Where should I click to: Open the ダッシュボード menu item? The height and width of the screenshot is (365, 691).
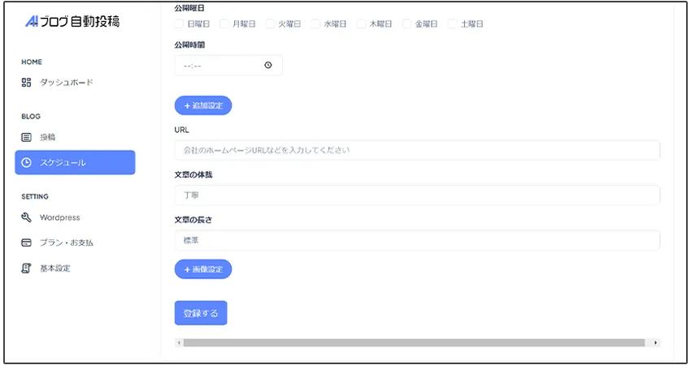(x=67, y=82)
